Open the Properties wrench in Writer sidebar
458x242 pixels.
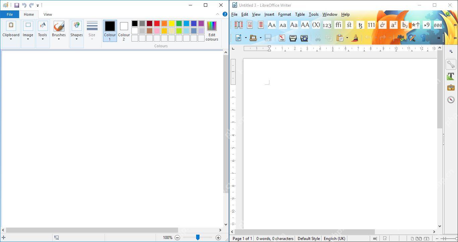(x=451, y=64)
